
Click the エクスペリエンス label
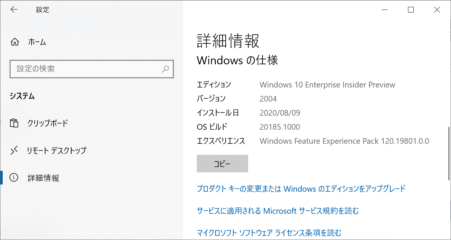(221, 141)
